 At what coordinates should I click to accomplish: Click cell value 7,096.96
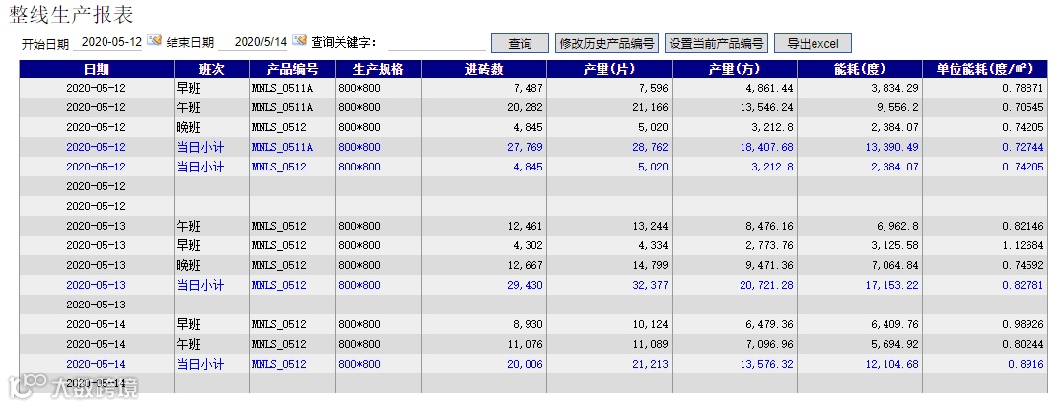(x=767, y=344)
